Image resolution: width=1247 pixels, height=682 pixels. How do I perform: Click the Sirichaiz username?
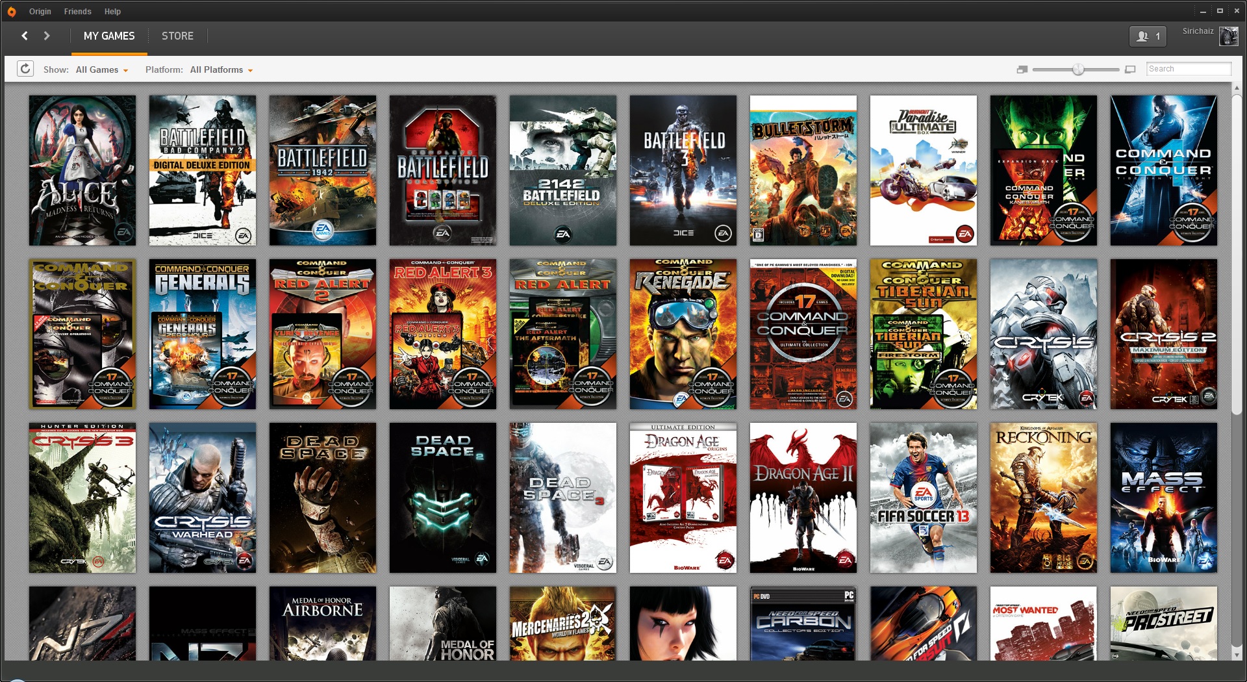tap(1198, 31)
